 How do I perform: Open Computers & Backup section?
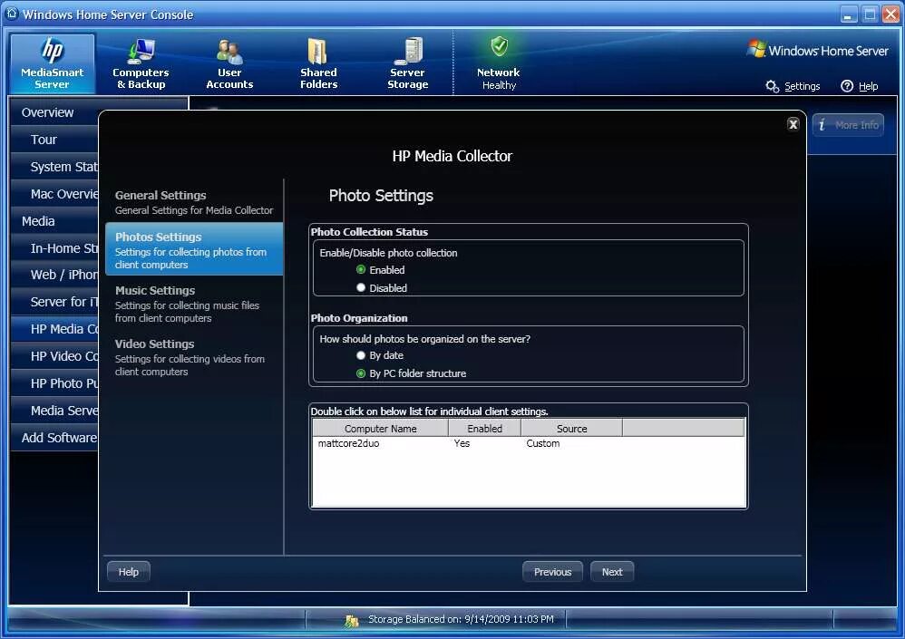point(141,63)
